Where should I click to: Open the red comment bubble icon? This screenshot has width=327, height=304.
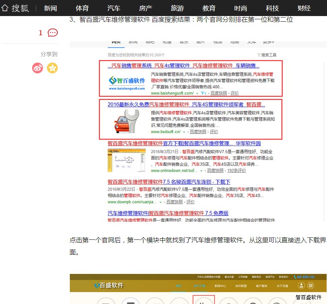[x=53, y=33]
